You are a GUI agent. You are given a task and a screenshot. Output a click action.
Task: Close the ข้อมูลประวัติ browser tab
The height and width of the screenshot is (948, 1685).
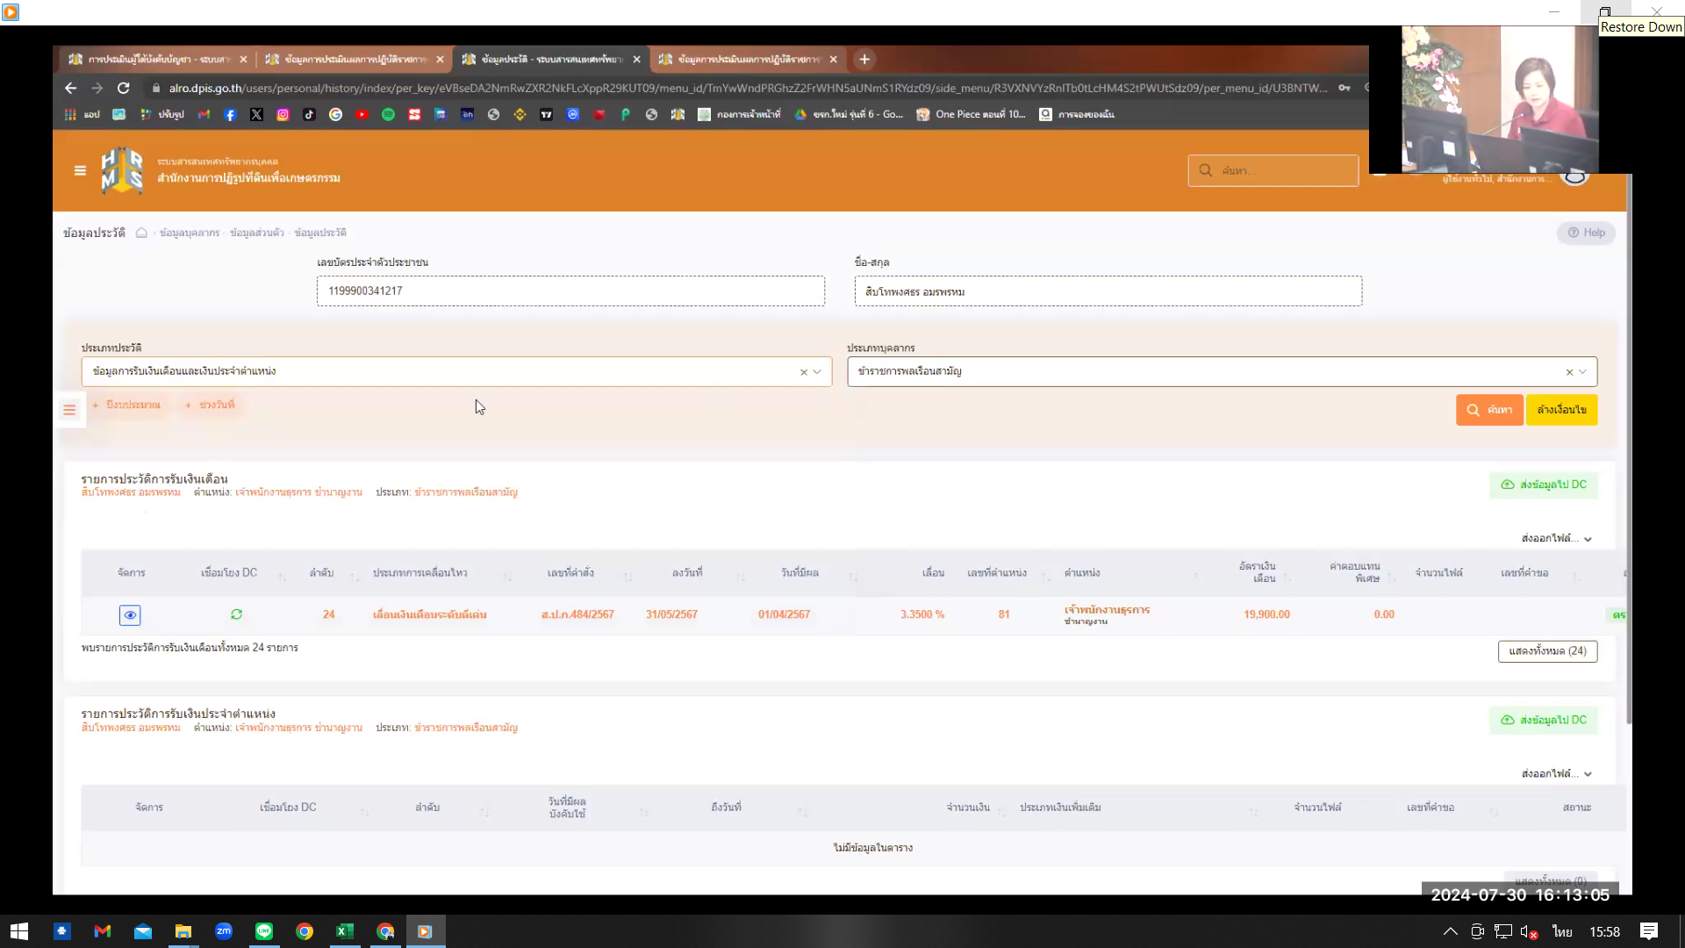tap(636, 59)
